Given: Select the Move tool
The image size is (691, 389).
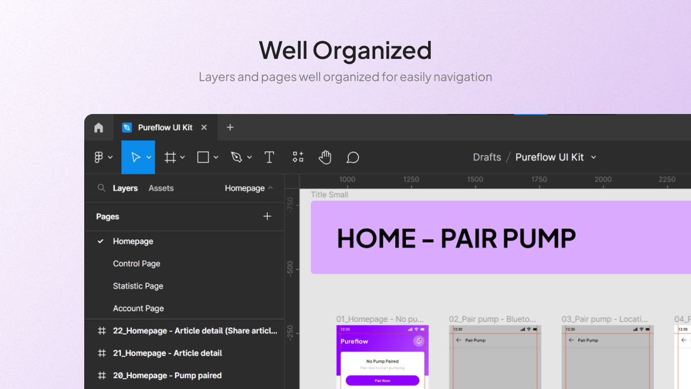Looking at the screenshot, I should click(137, 157).
